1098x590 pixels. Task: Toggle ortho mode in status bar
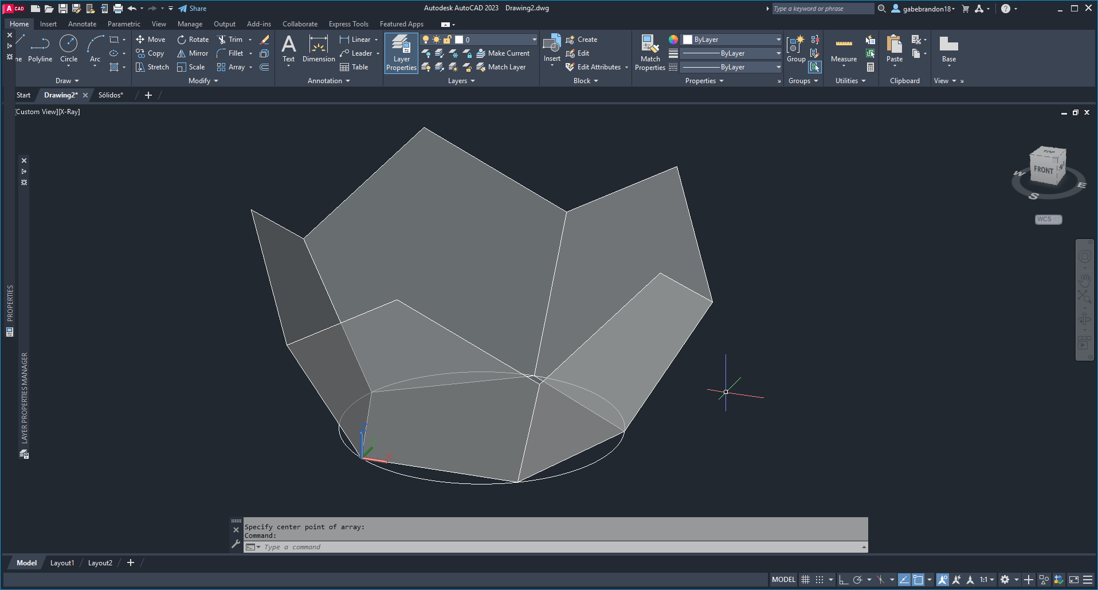843,580
